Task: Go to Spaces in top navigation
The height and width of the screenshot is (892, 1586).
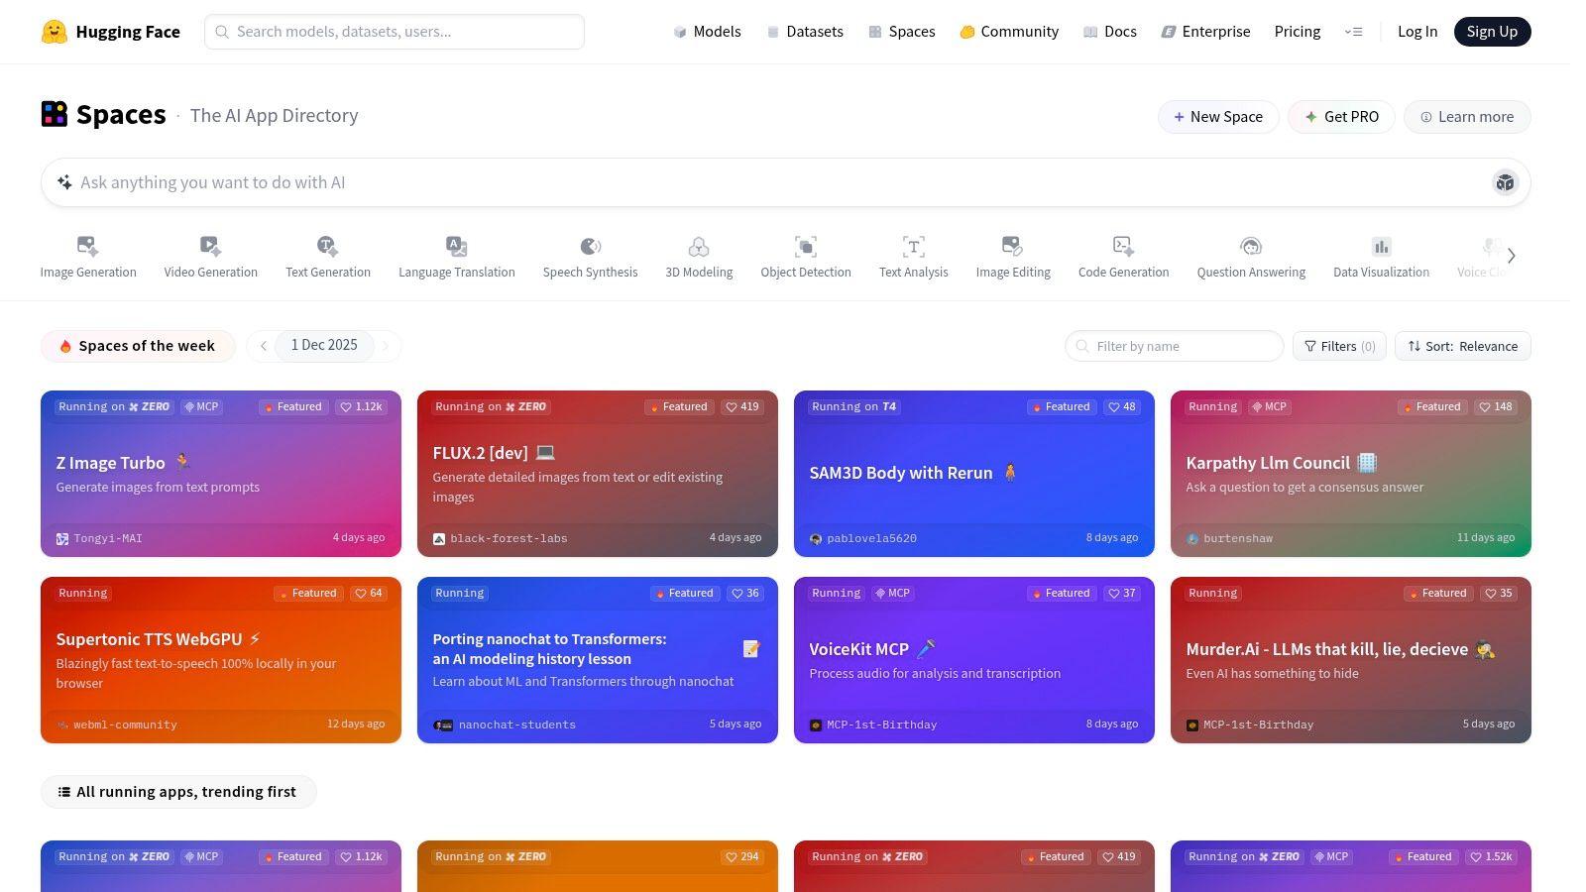Action: tap(902, 32)
